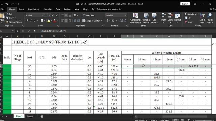Decrease font size with the small A
The height and width of the screenshot is (121, 216).
tap(56, 16)
